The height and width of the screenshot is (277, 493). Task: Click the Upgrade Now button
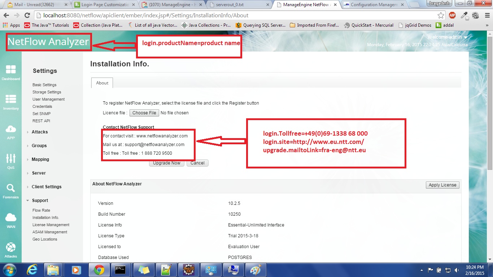coord(166,163)
